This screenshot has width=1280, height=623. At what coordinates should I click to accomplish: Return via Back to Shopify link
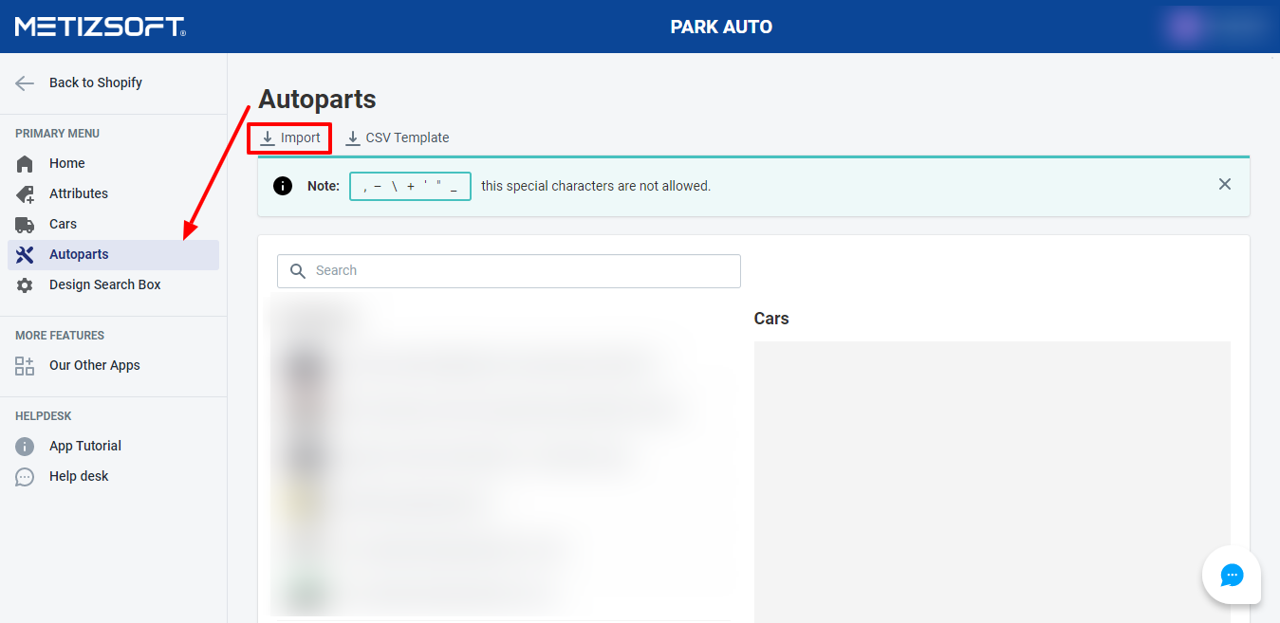pos(96,82)
